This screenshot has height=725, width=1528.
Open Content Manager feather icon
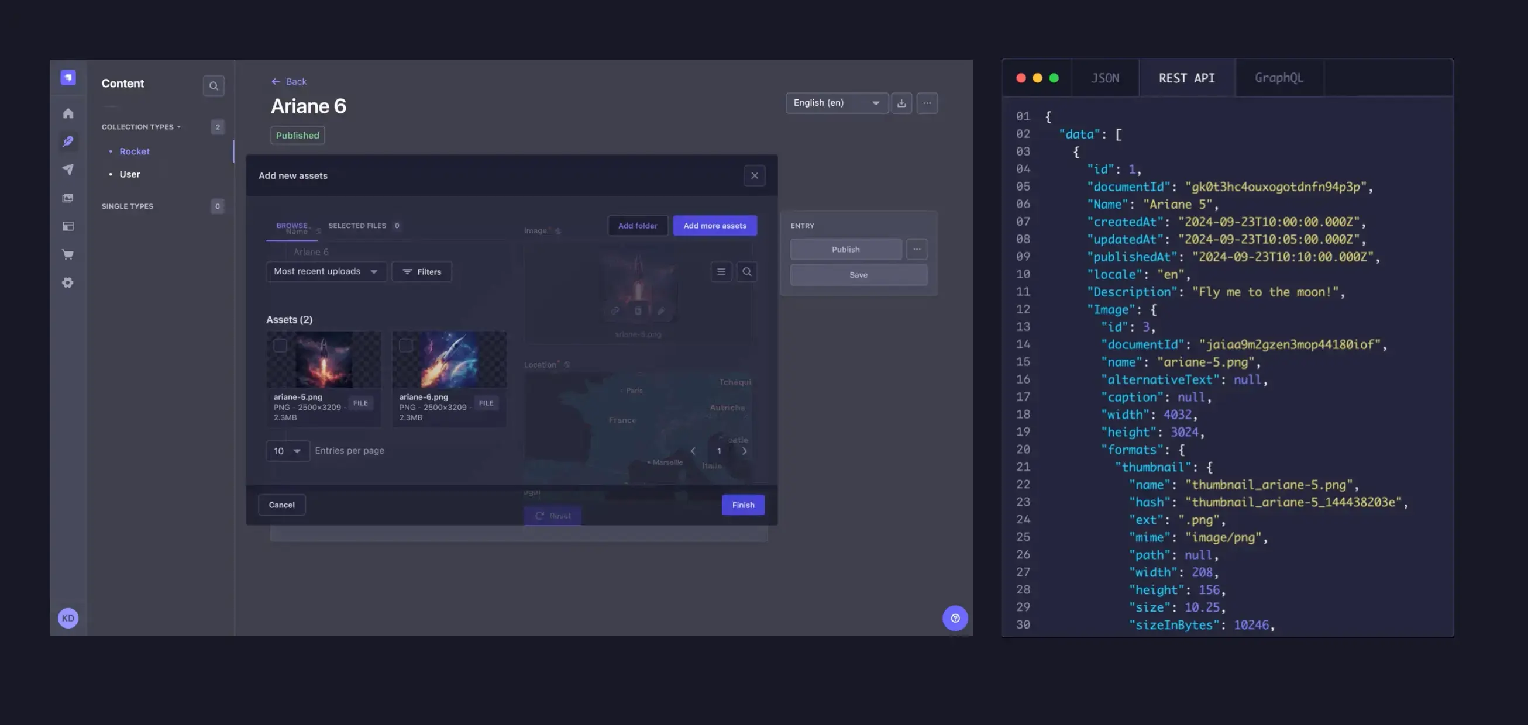pyautogui.click(x=68, y=141)
